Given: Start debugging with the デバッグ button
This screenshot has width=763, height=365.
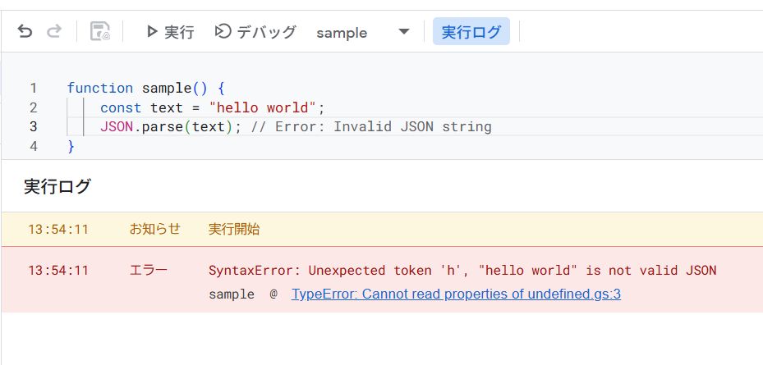Looking at the screenshot, I should point(255,32).
